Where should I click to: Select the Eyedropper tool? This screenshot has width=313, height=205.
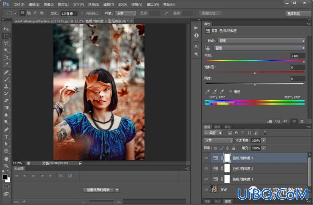(6, 65)
